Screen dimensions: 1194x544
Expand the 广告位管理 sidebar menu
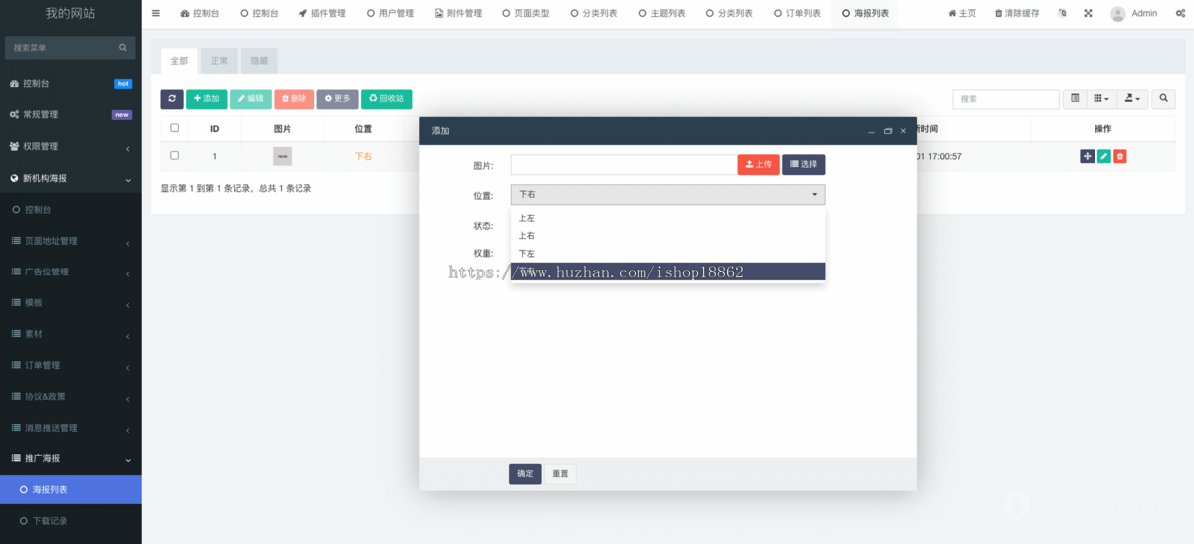(x=70, y=272)
